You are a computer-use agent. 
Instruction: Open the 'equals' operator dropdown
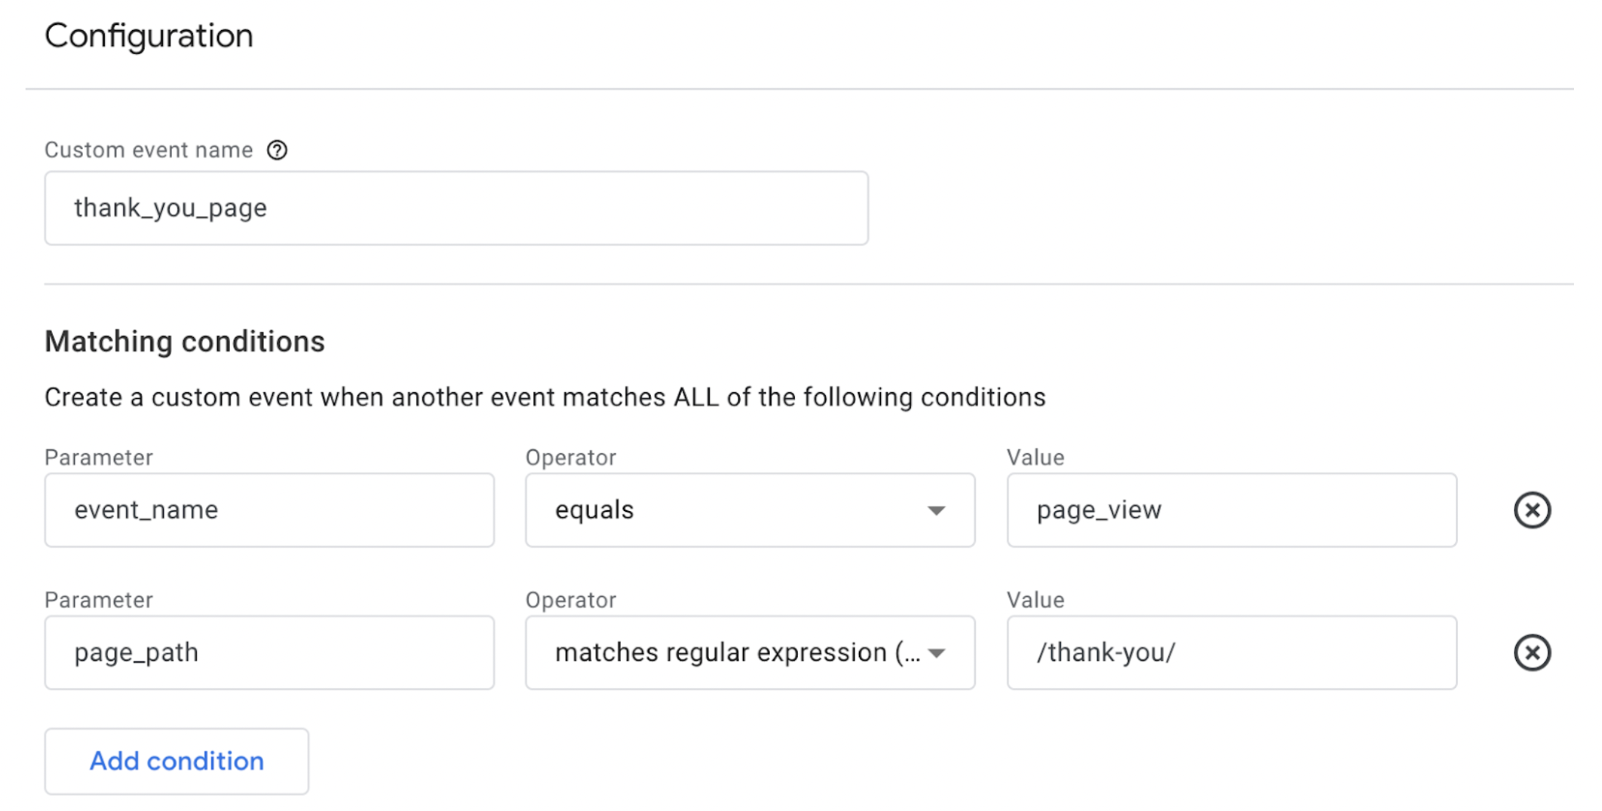point(750,510)
